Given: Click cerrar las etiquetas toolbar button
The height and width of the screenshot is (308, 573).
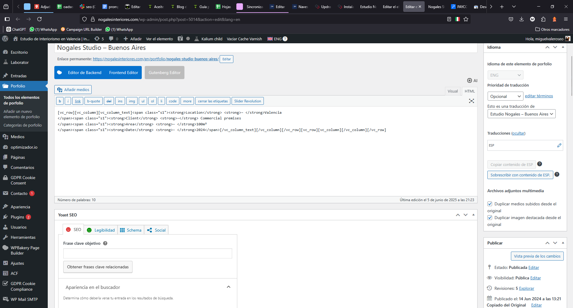Looking at the screenshot, I should pos(213,101).
